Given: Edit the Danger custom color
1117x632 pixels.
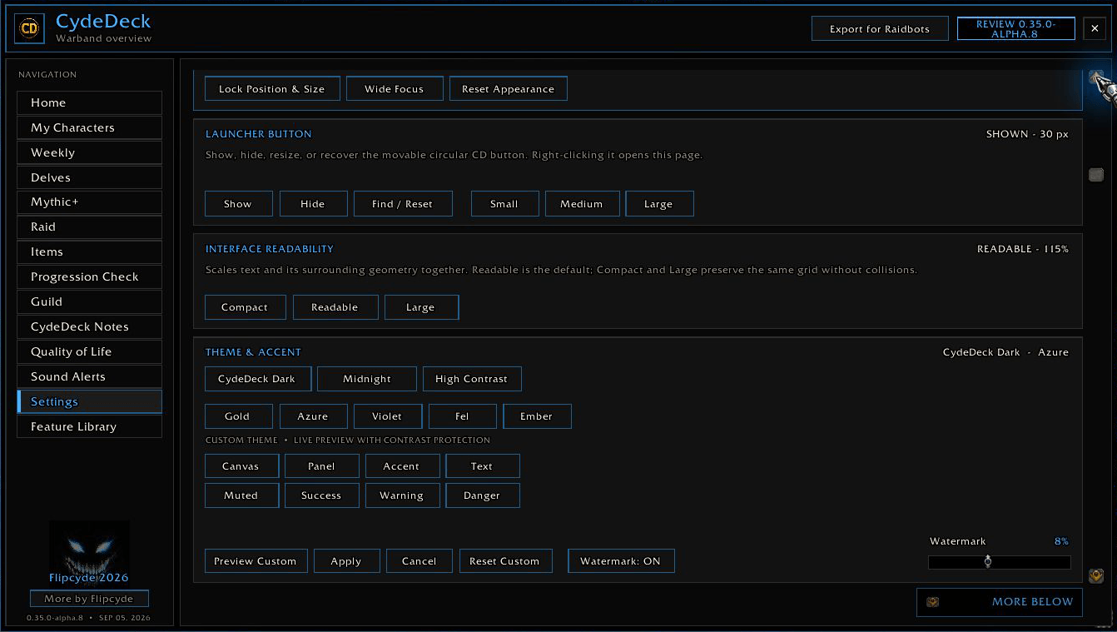Looking at the screenshot, I should pyautogui.click(x=483, y=495).
